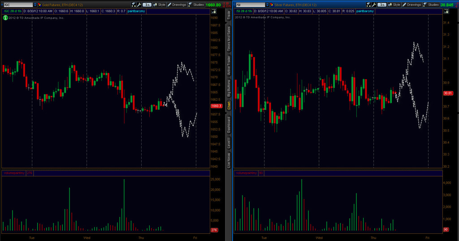Open Silver chart settings wrench icon
The image size is (459, 241).
pos(374,4)
